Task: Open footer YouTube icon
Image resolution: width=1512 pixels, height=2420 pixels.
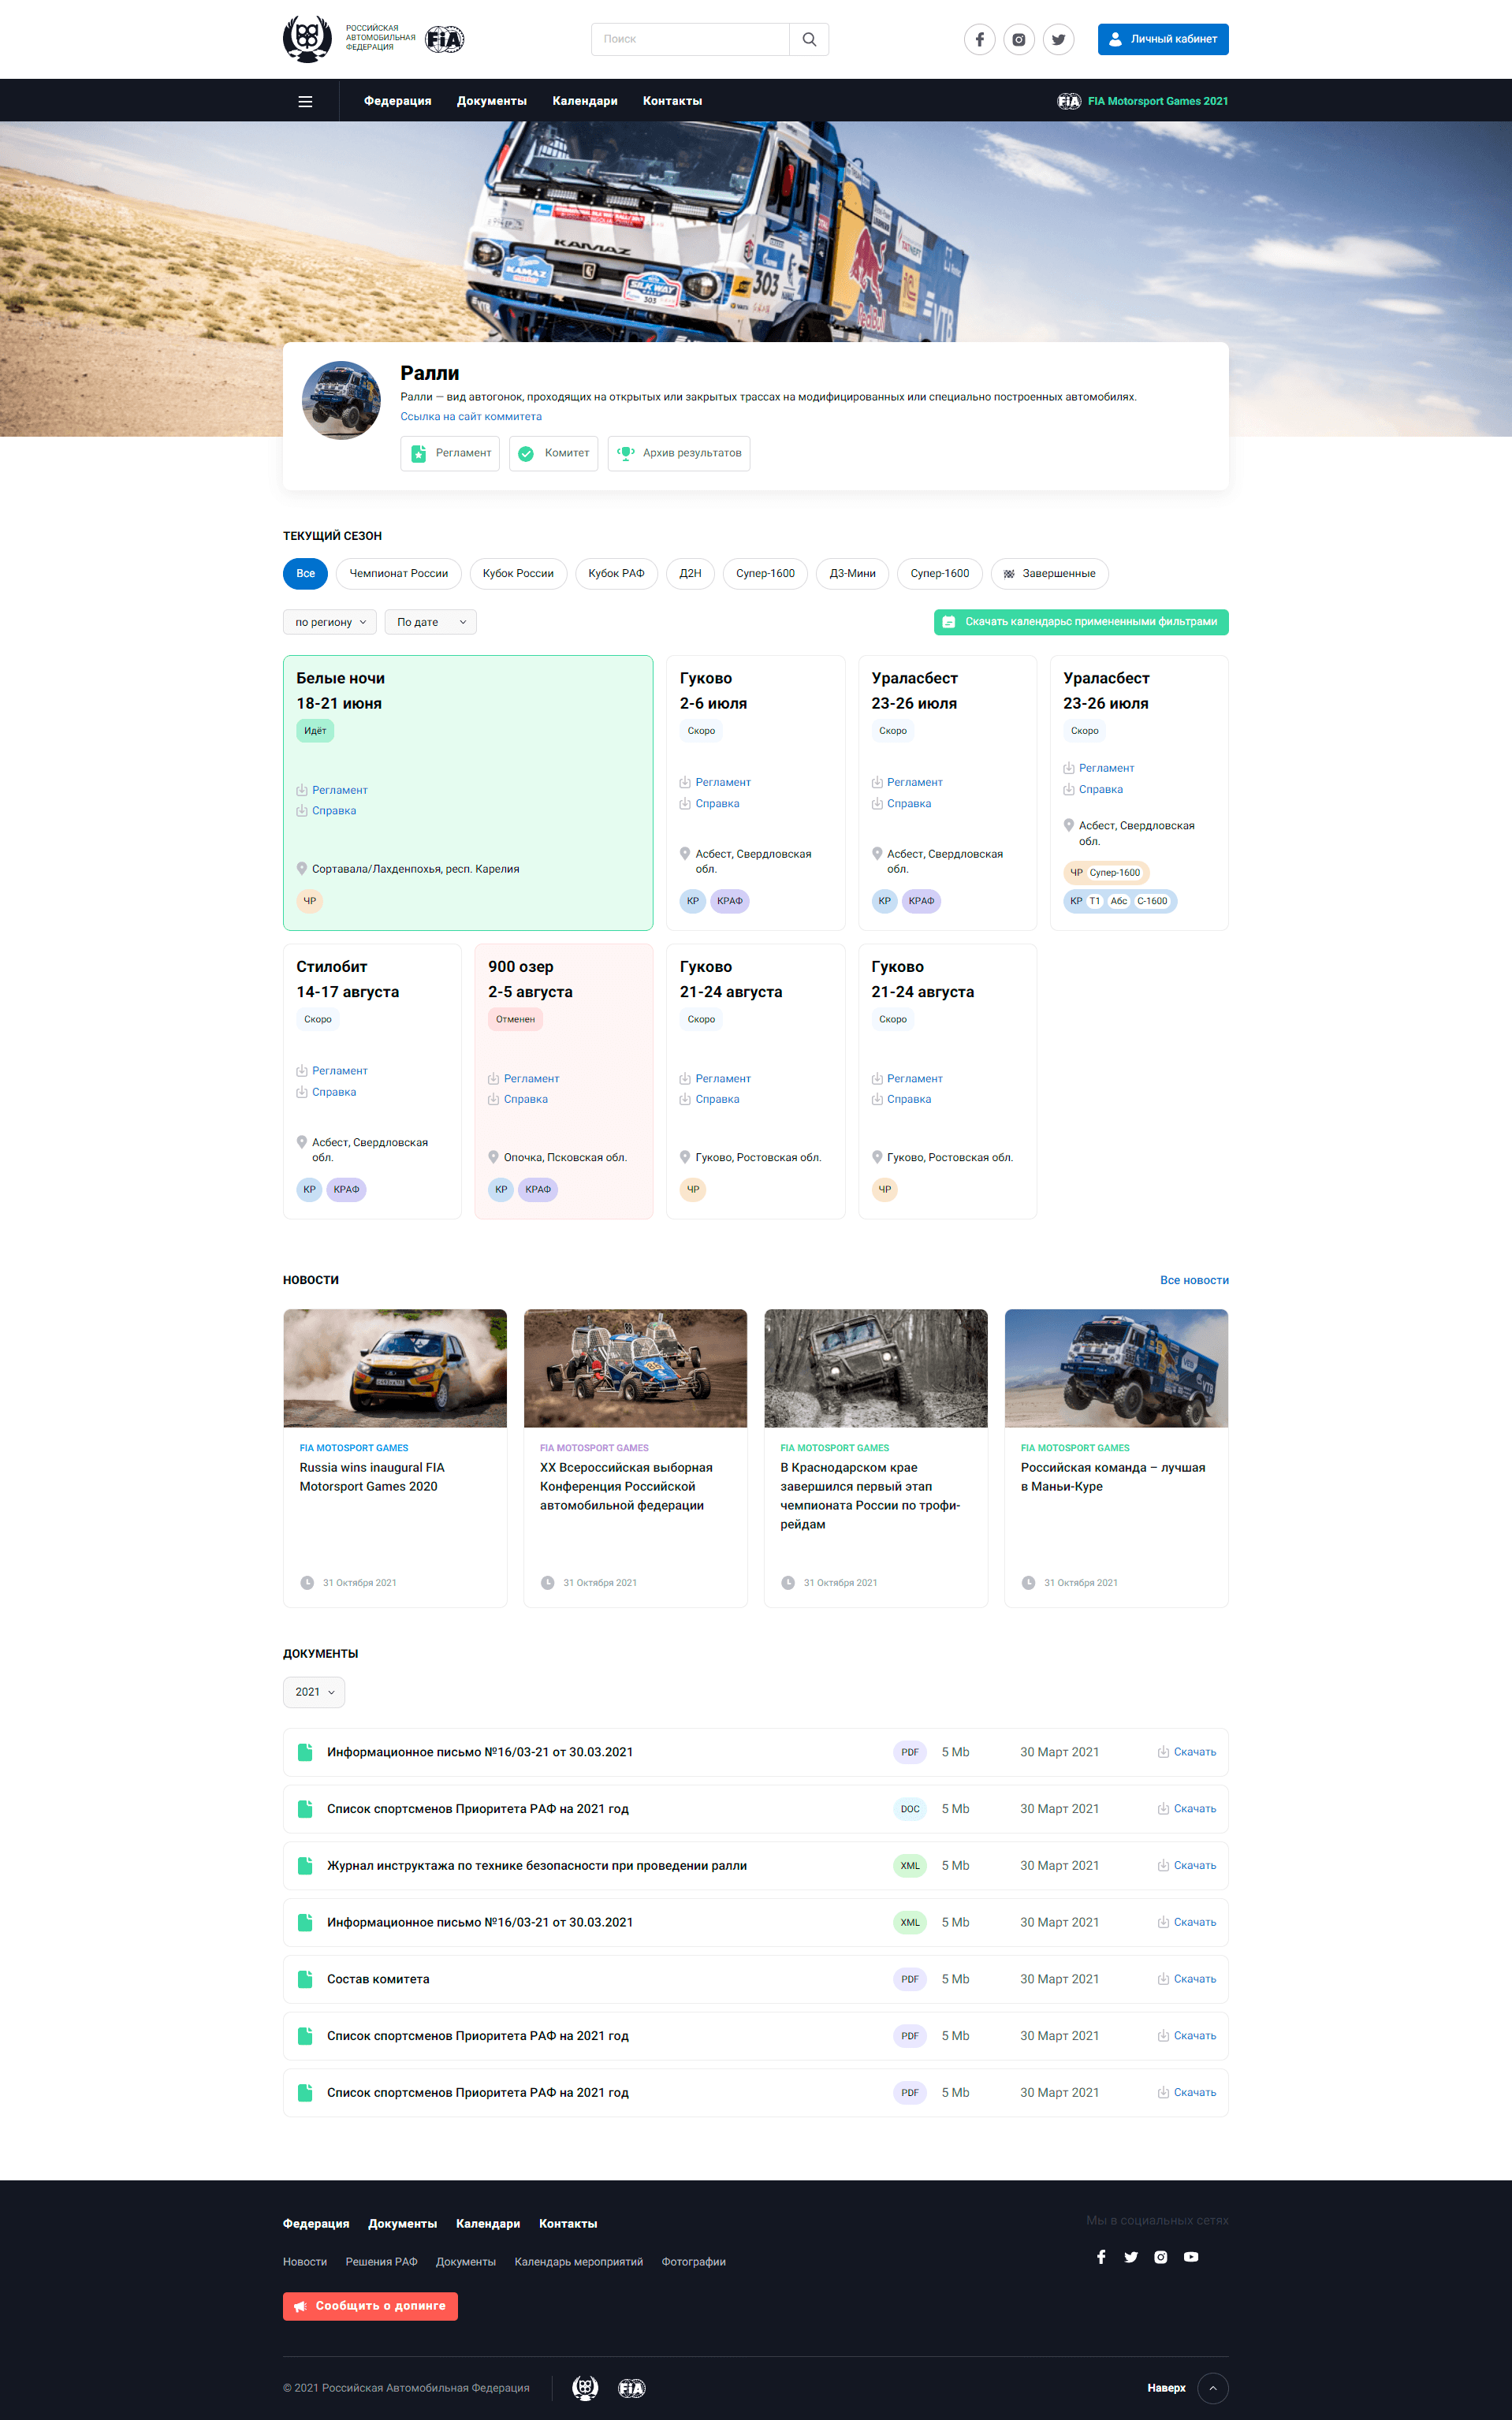Action: click(x=1191, y=2256)
